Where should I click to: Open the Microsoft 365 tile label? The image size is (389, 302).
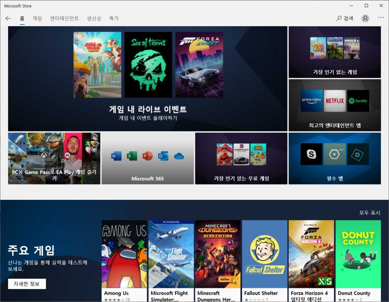[148, 179]
